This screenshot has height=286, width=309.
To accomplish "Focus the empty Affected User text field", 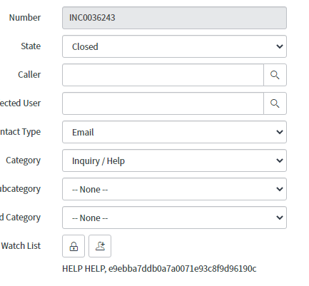I will coord(163,103).
